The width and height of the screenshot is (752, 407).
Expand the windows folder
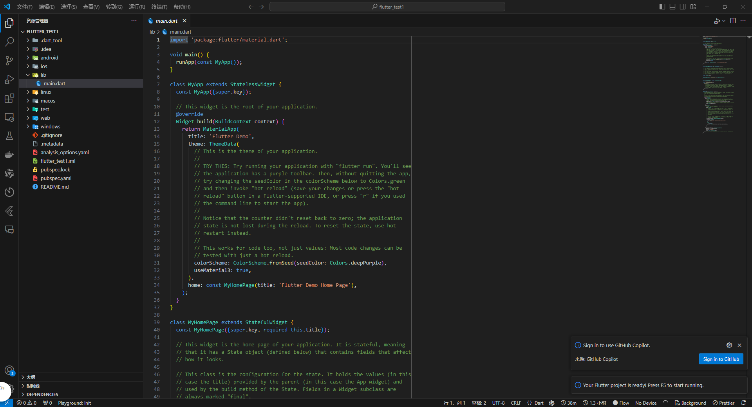(81, 126)
